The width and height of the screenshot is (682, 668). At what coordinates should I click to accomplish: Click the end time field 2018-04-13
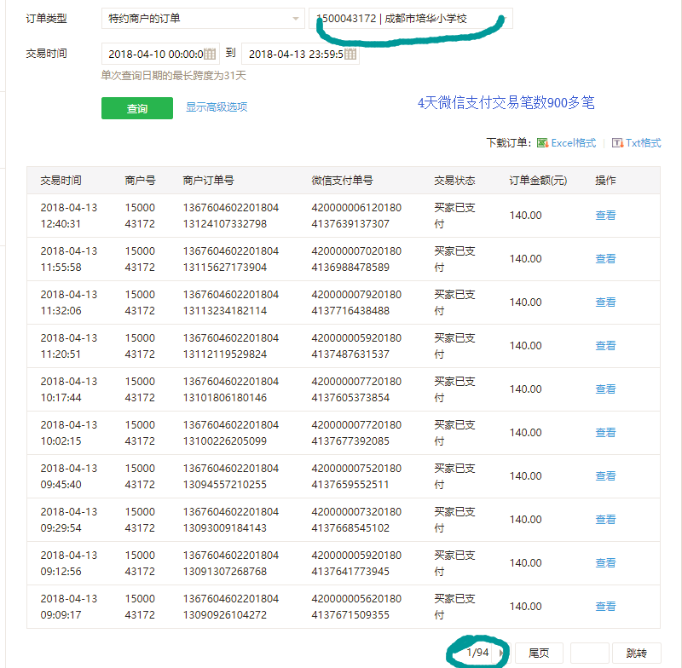point(301,54)
